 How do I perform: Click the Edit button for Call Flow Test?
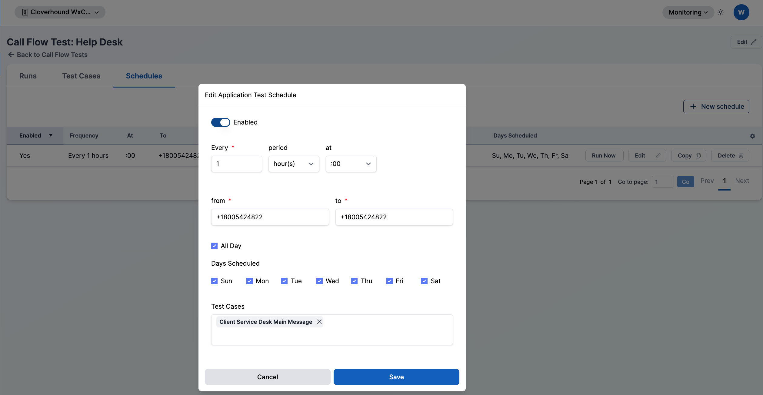[746, 42]
